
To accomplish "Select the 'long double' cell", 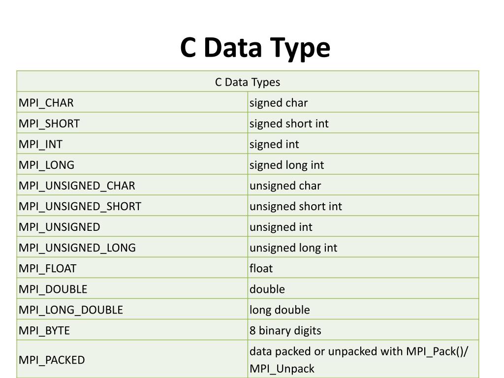I will coord(363,309).
